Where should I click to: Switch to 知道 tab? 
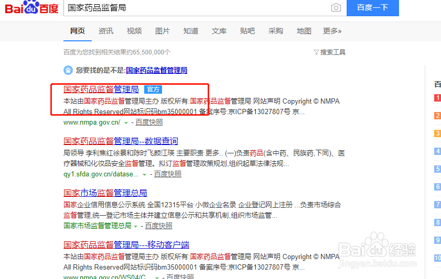(191, 31)
